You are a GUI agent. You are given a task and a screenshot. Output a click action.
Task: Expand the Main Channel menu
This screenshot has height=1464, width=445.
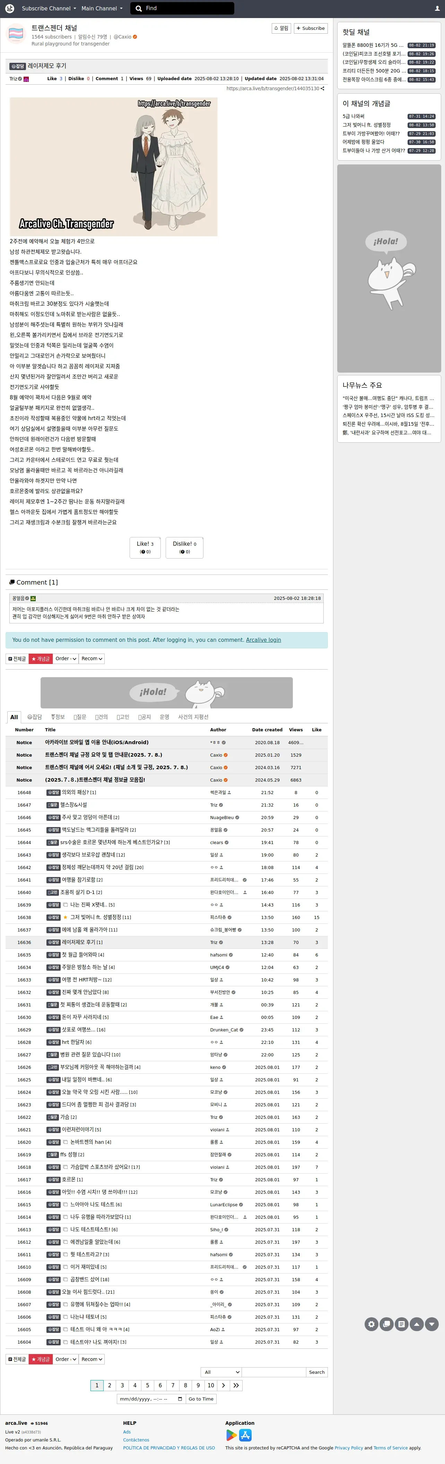click(x=102, y=9)
